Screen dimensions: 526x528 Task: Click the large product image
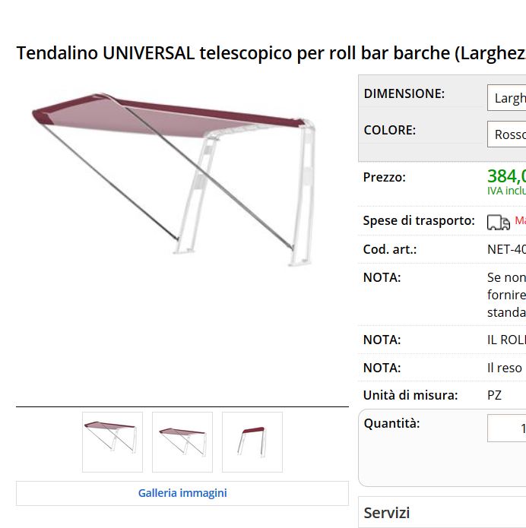tap(174, 179)
